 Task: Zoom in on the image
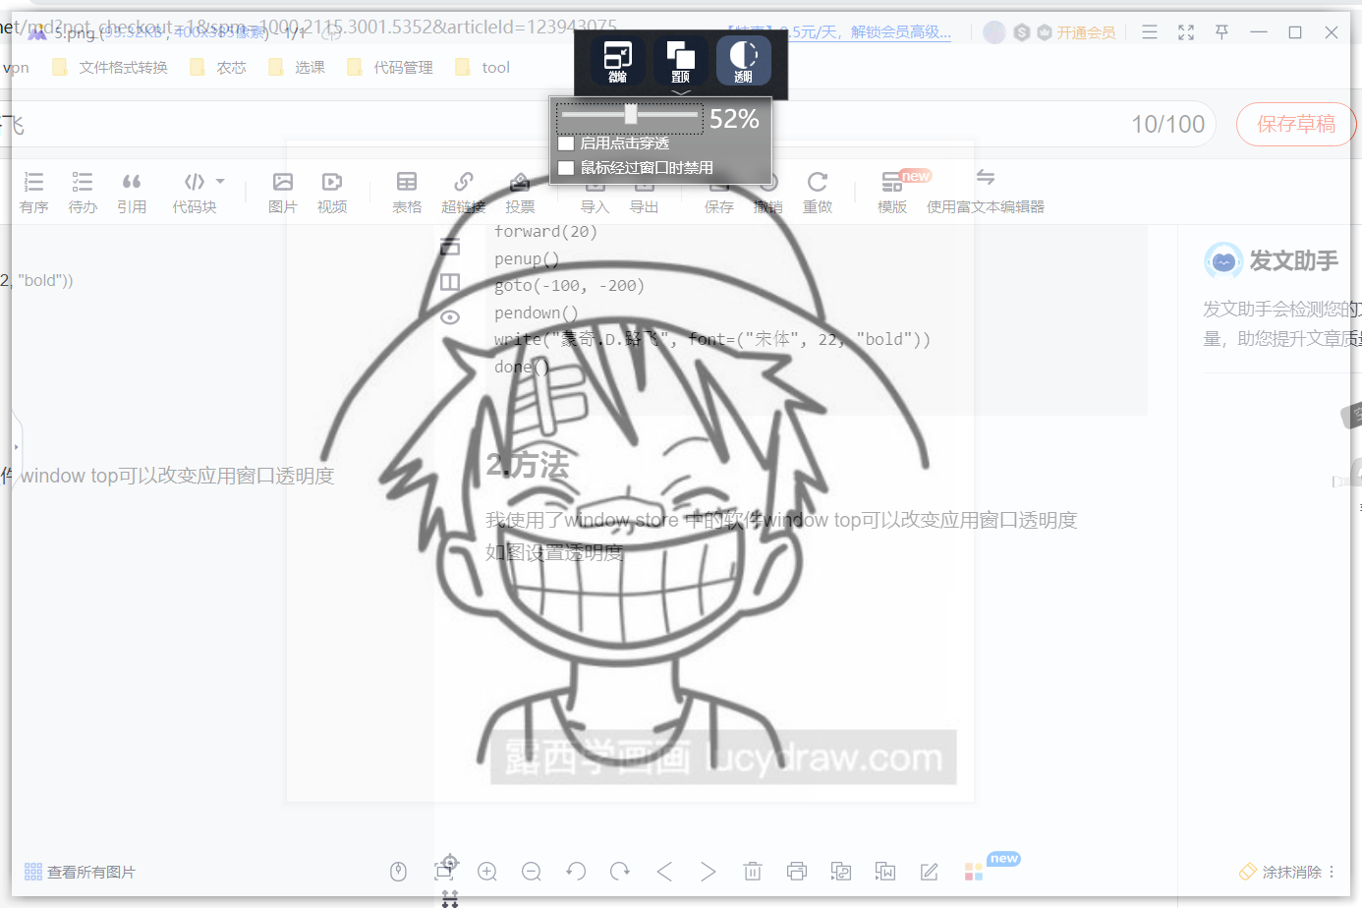487,872
